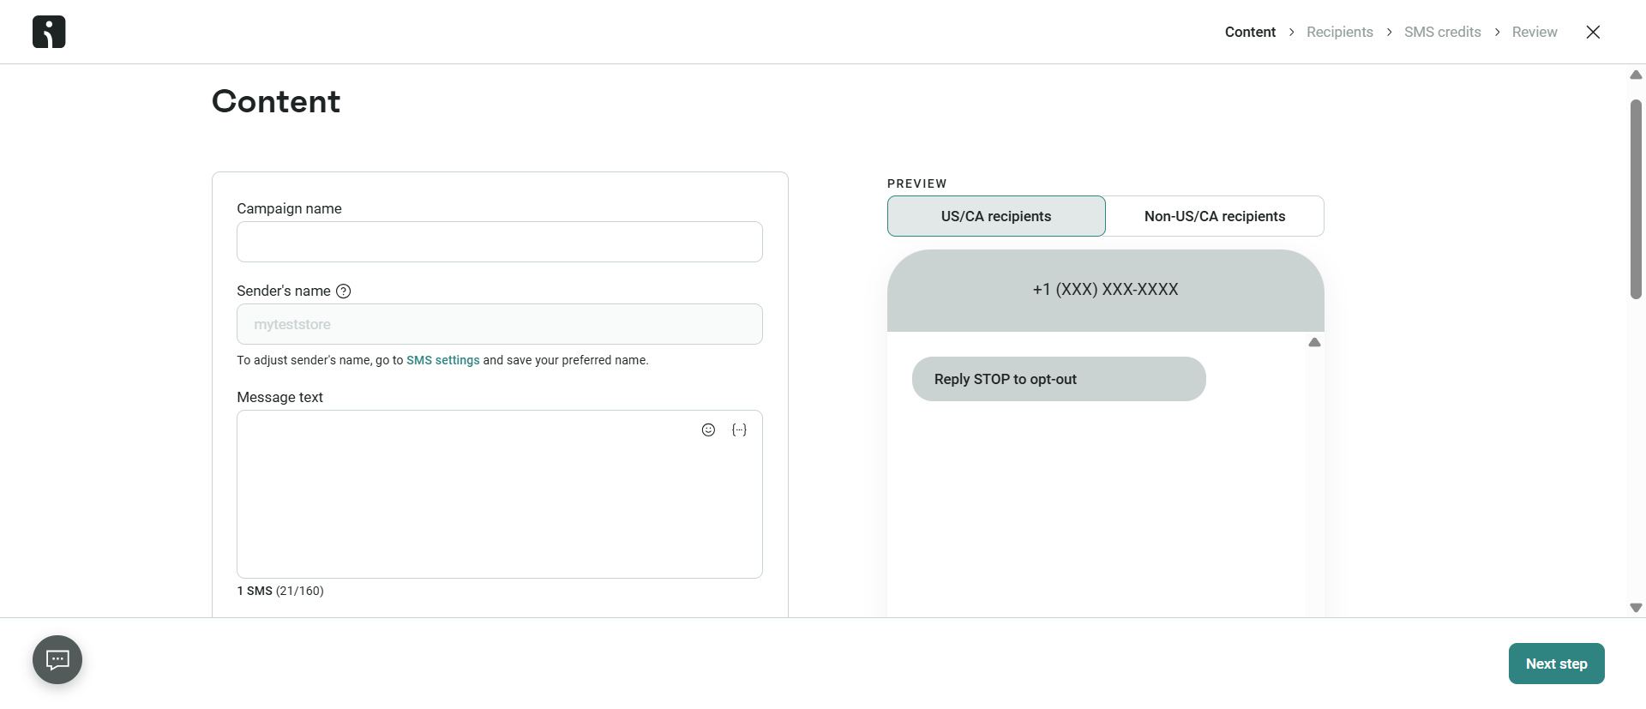Select the Content breadcrumb step
Image resolution: width=1646 pixels, height=709 pixels.
(x=1250, y=32)
